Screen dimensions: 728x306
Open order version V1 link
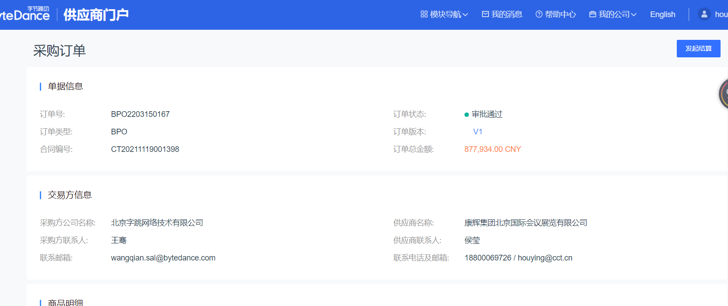click(478, 132)
